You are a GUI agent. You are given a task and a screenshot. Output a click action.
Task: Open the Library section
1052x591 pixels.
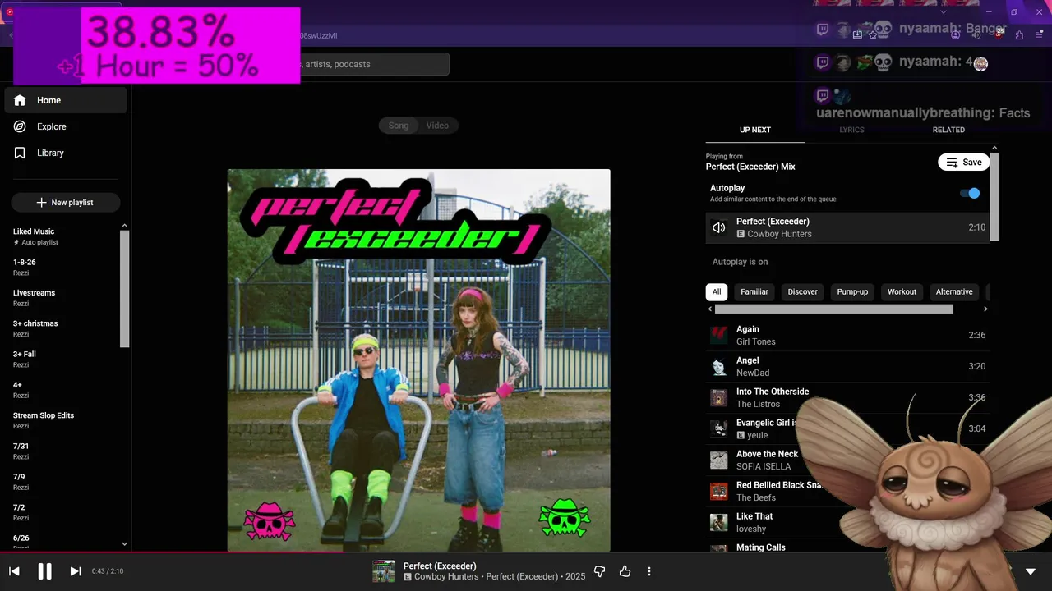pyautogui.click(x=66, y=153)
